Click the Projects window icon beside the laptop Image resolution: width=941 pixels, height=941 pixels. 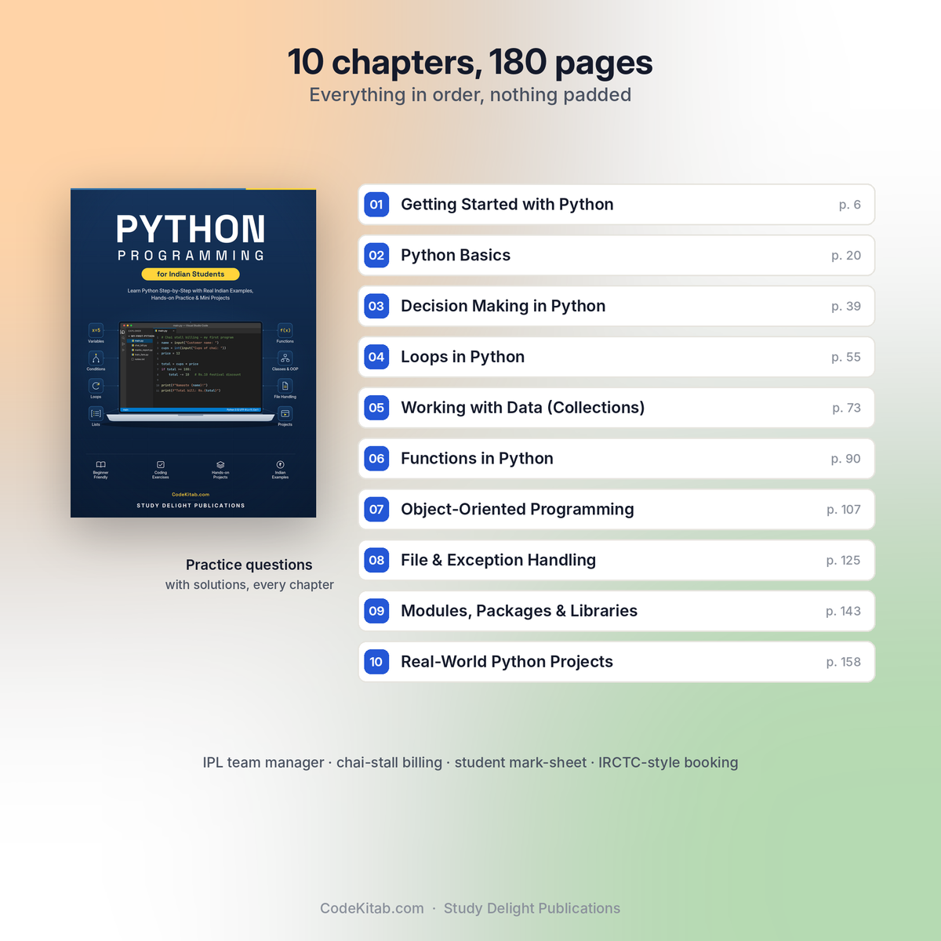[285, 413]
